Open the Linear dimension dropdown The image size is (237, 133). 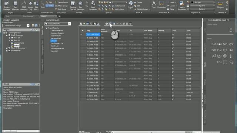click(176, 3)
